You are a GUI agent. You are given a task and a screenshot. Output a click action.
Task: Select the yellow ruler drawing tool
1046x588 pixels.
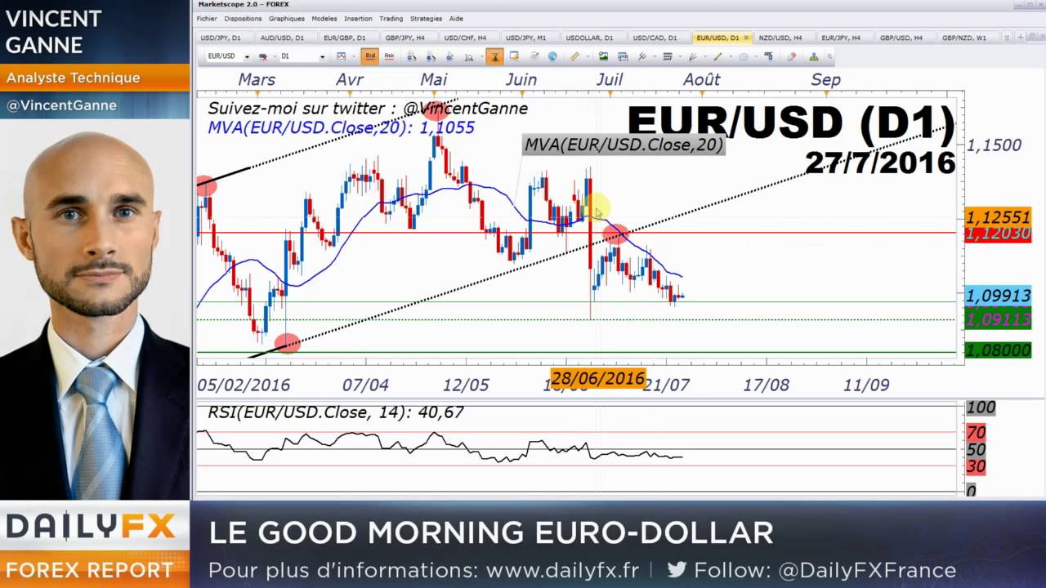pyautogui.click(x=574, y=56)
